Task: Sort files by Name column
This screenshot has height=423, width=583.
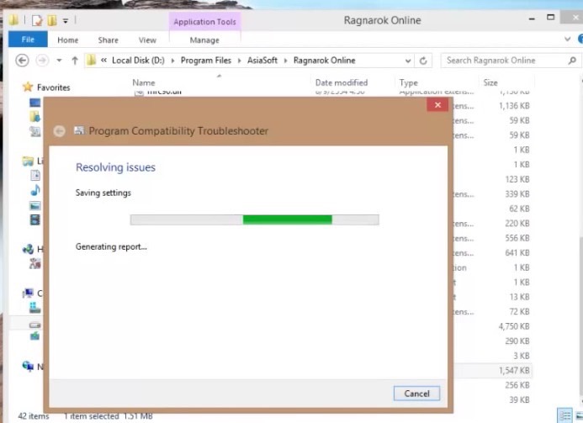Action: 144,82
